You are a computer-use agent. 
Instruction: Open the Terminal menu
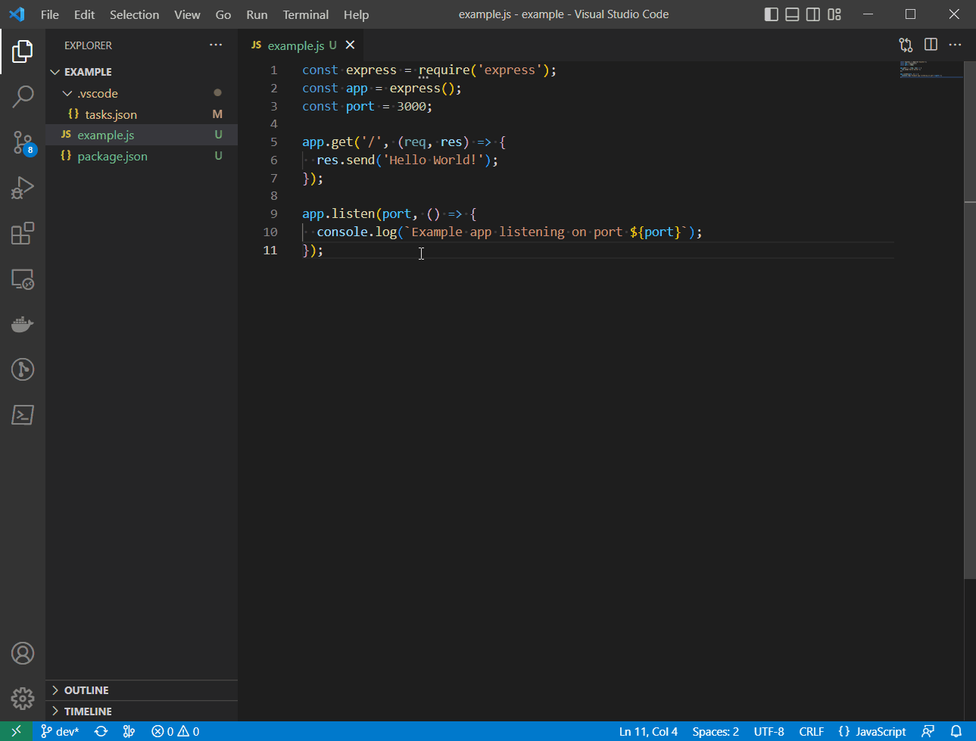(x=305, y=14)
